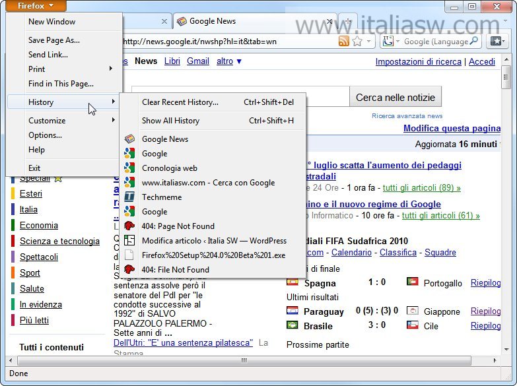Image resolution: width=517 pixels, height=386 pixels.
Task: Open Impostazioni di ricerca link
Action: click(x=418, y=61)
